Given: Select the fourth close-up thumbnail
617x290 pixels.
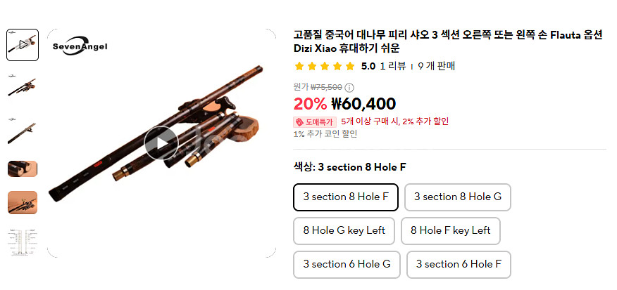Looking at the screenshot, I should point(23,169).
